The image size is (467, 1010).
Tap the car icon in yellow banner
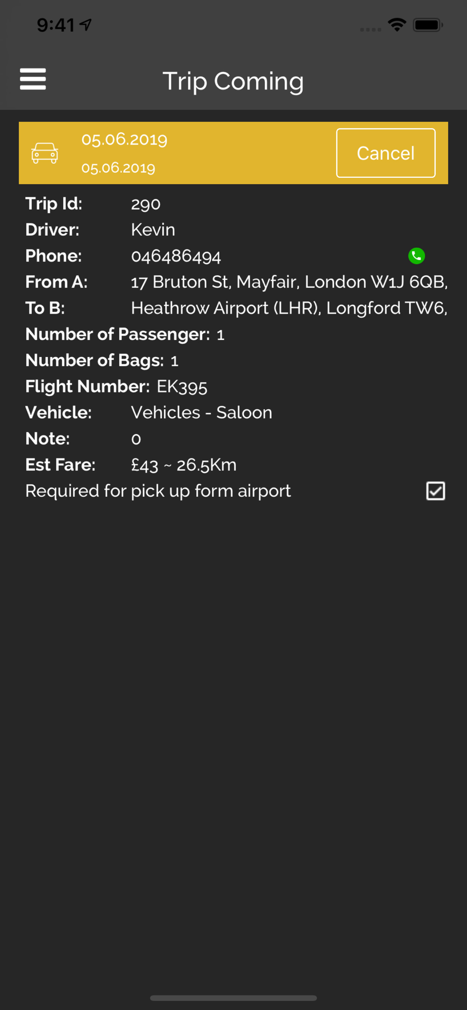45,153
